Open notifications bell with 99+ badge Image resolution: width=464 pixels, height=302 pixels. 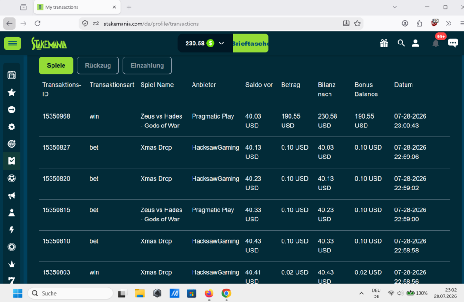click(436, 44)
